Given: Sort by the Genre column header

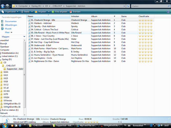Looking at the screenshot, I should [129, 16].
